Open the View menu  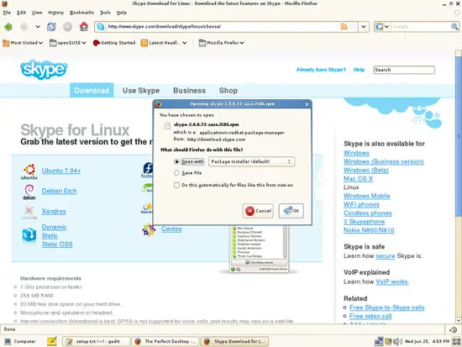coord(37,13)
